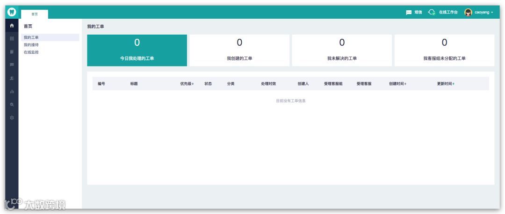
Task: Click the caoyang user avatar
Action: pos(468,13)
